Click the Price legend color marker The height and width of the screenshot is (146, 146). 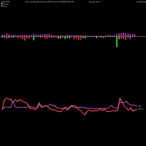(2, 6)
